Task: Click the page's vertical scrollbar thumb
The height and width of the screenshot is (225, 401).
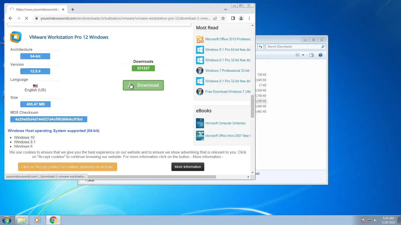Action: point(252,106)
